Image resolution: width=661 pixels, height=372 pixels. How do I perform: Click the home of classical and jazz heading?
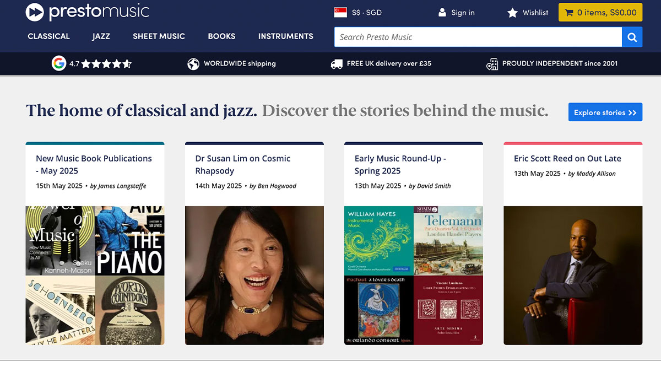coord(142,111)
